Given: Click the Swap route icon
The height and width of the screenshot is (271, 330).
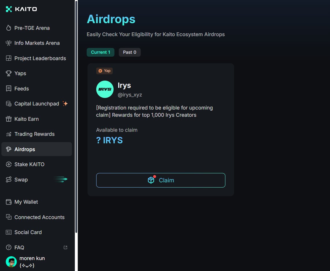Looking at the screenshot, I should [x=9, y=179].
